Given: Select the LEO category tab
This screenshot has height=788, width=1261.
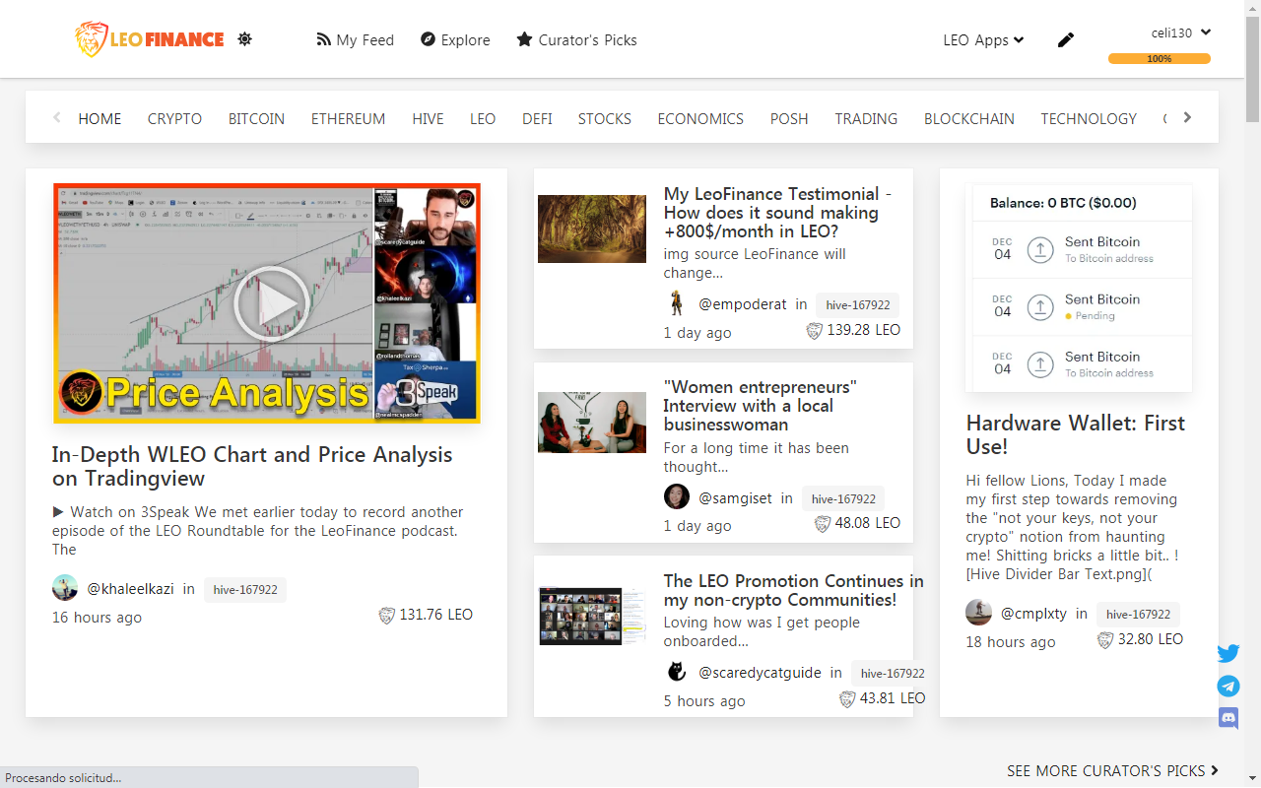Looking at the screenshot, I should coord(483,119).
